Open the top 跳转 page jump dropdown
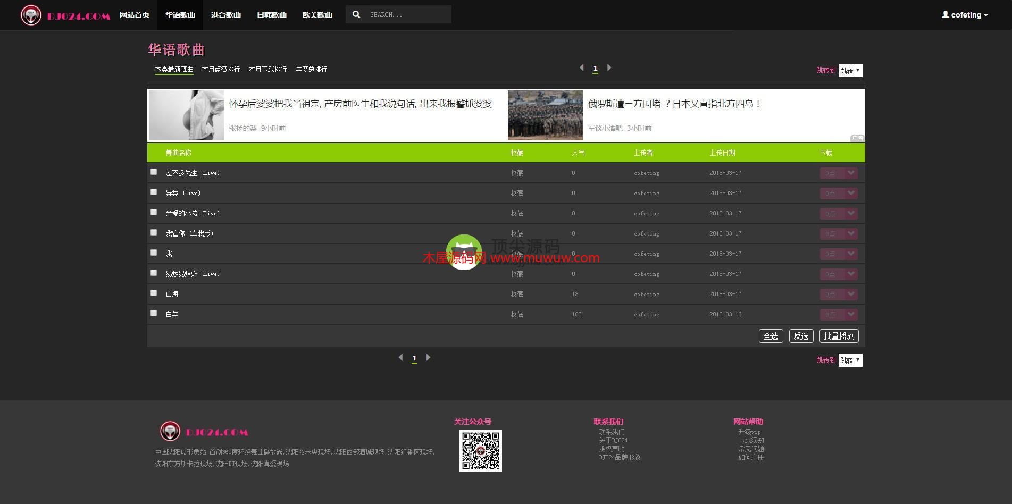The image size is (1012, 504). [x=850, y=70]
